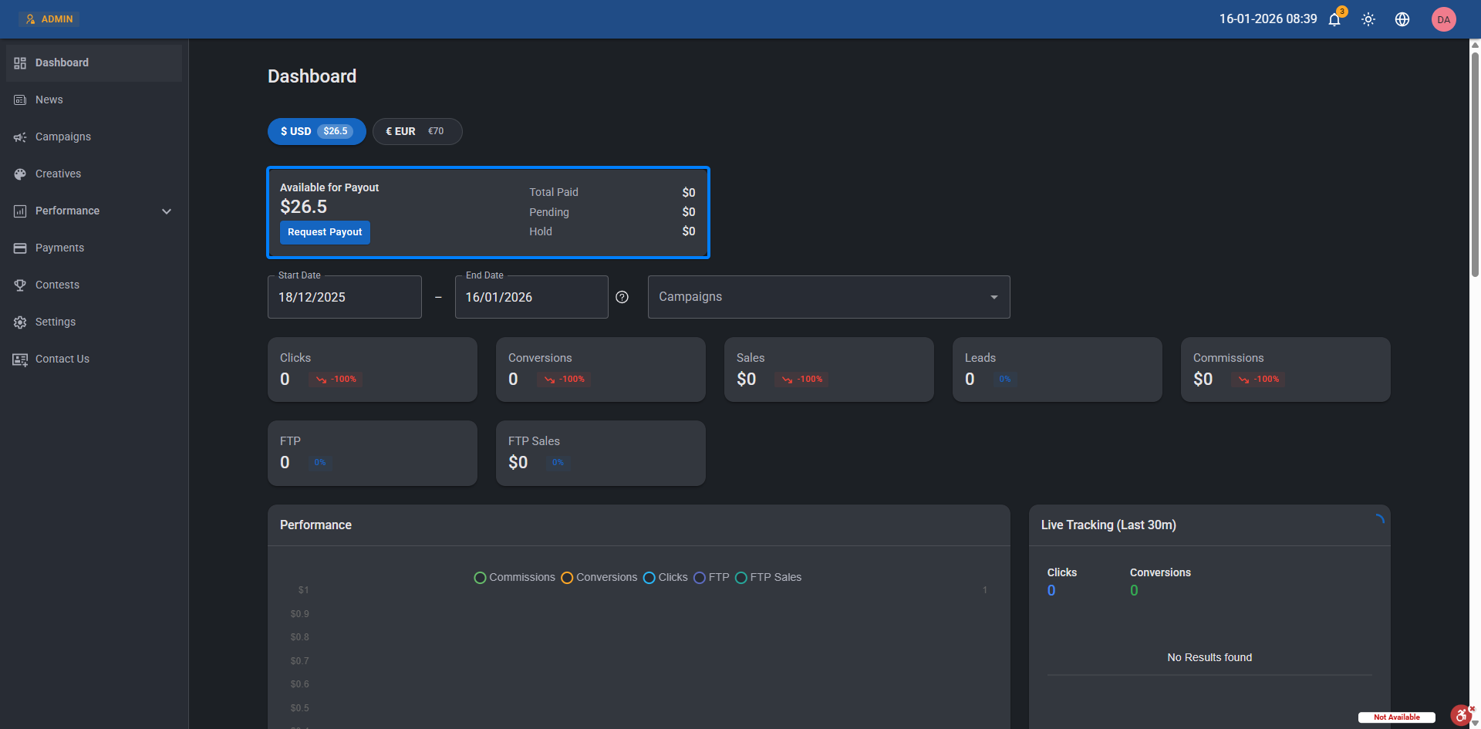Click the page vertical scrollbar
This screenshot has width=1481, height=729.
click(x=1475, y=162)
